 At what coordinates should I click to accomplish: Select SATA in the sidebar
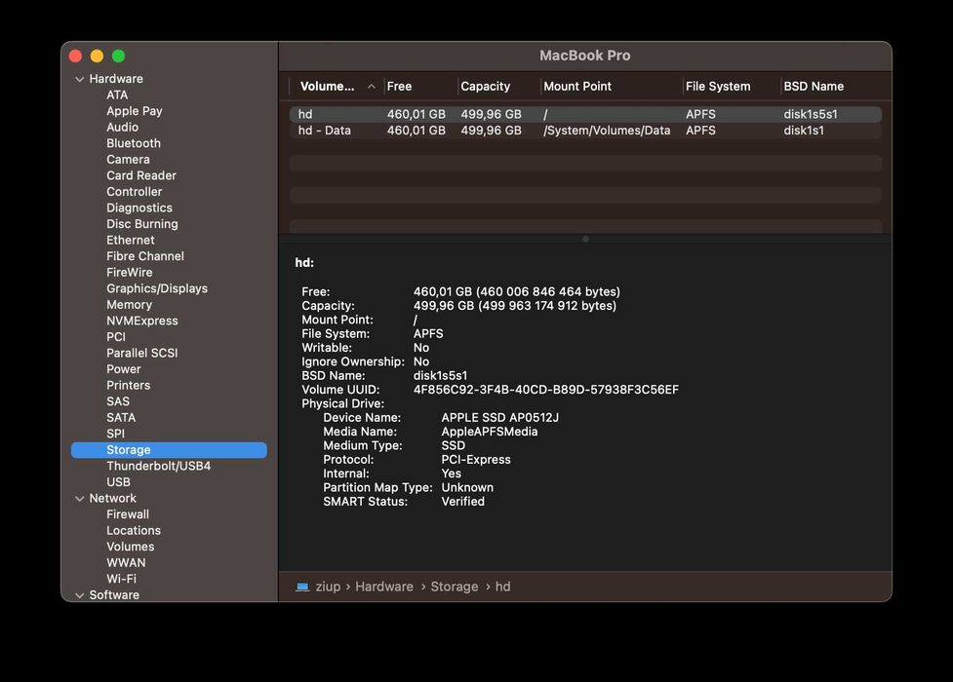coord(121,418)
